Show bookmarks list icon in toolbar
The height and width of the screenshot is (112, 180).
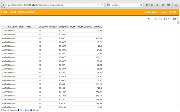coord(152,5)
